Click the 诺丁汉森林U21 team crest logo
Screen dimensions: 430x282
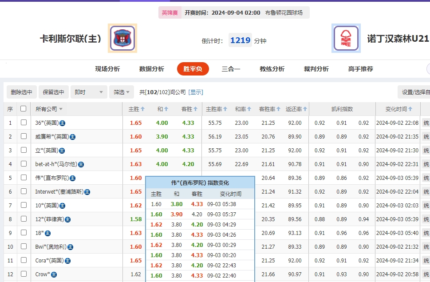346,38
